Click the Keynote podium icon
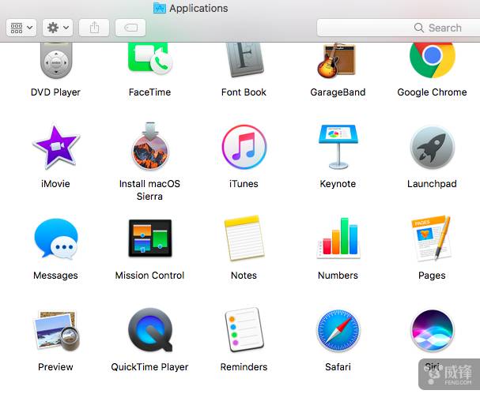This screenshot has width=480, height=394. click(x=338, y=147)
